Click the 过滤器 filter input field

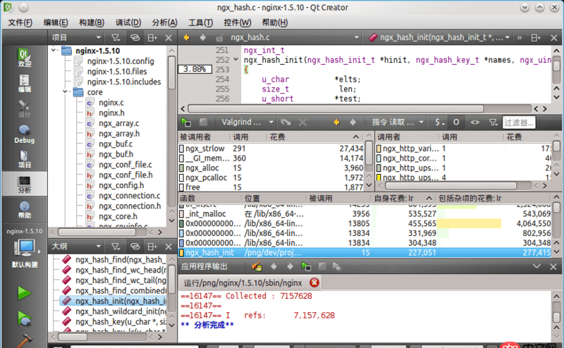click(x=520, y=122)
